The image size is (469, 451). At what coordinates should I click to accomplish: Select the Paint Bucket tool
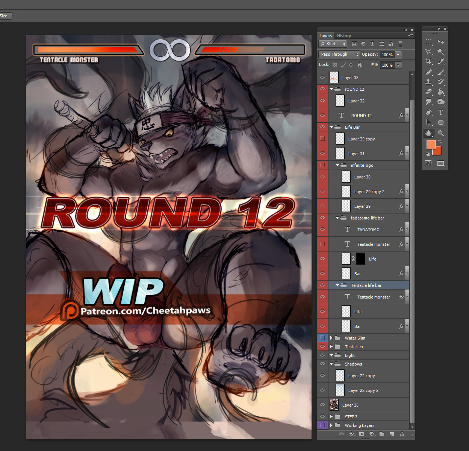[x=441, y=91]
